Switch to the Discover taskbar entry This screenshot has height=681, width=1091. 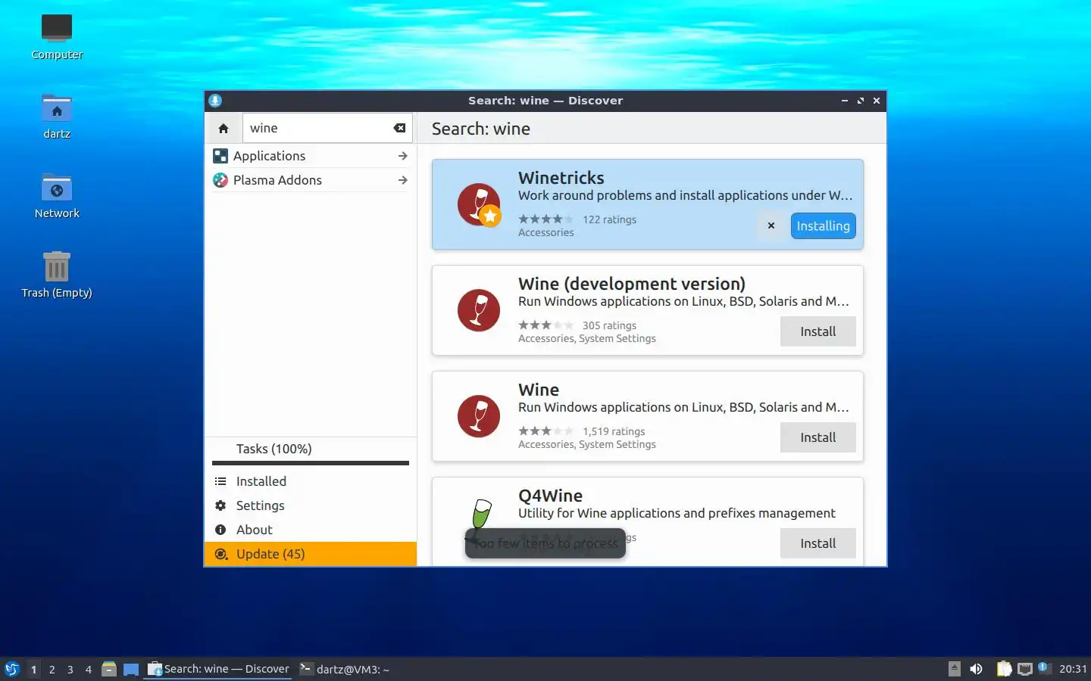coord(218,669)
